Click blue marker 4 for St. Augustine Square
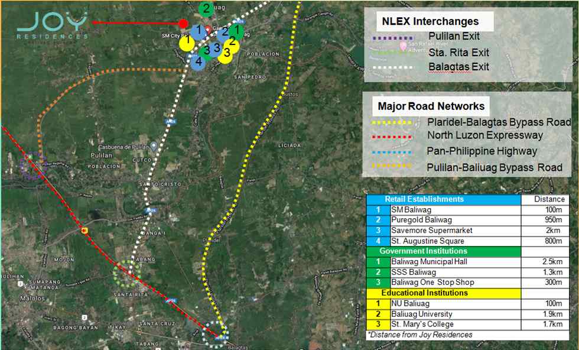The width and height of the screenshot is (579, 350). tap(199, 61)
